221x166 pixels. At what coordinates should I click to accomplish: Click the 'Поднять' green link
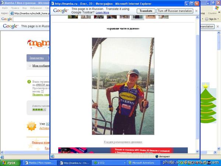[41, 95]
